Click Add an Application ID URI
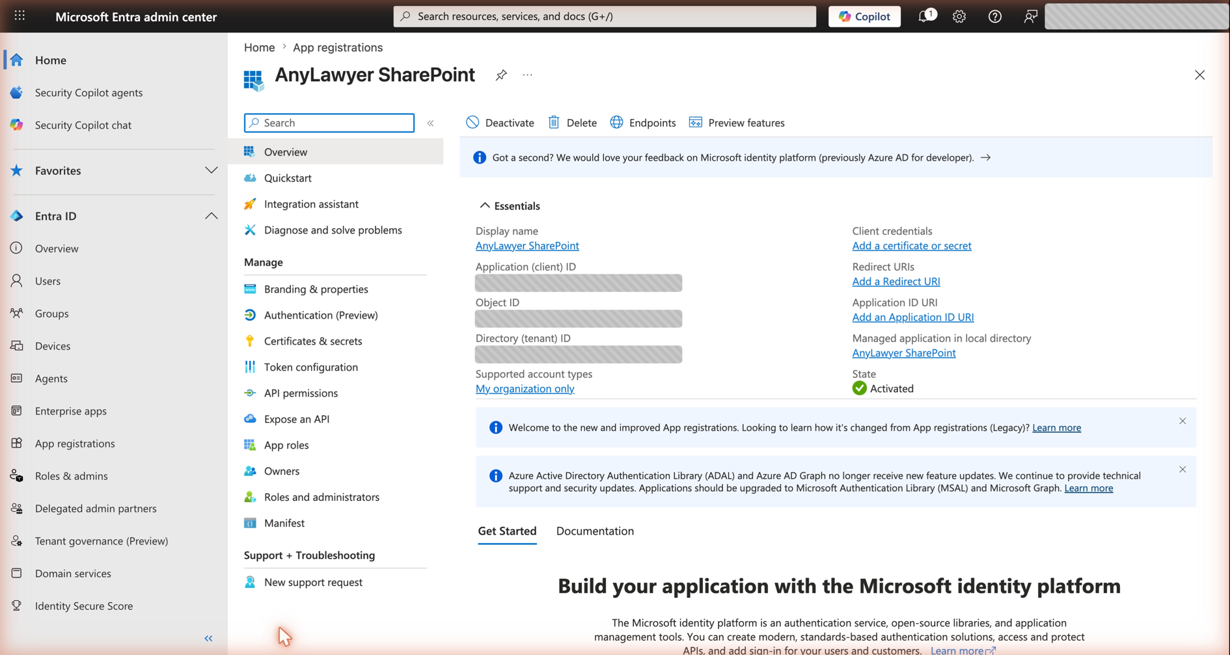This screenshot has width=1230, height=655. pyautogui.click(x=913, y=317)
